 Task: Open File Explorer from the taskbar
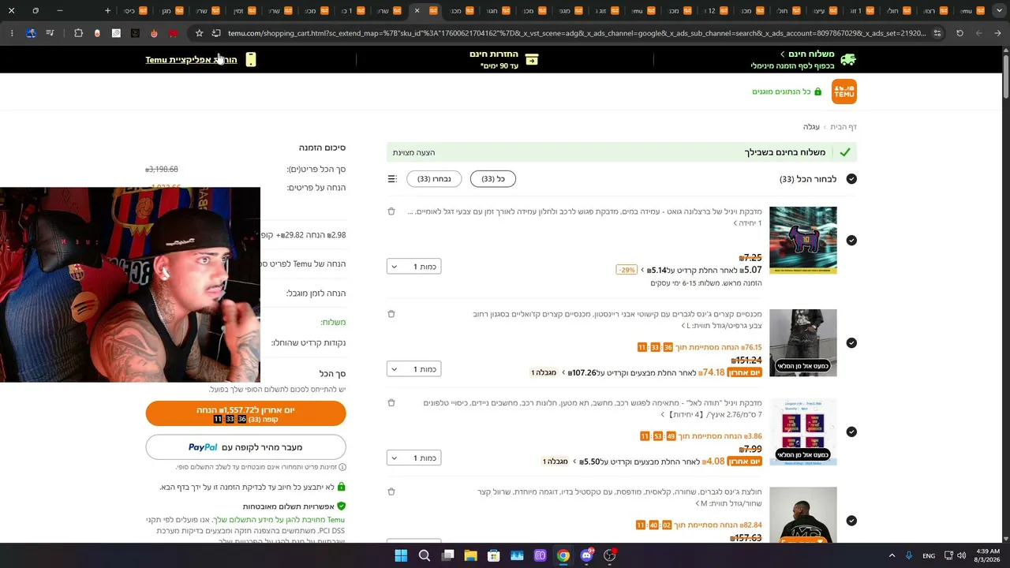(471, 555)
